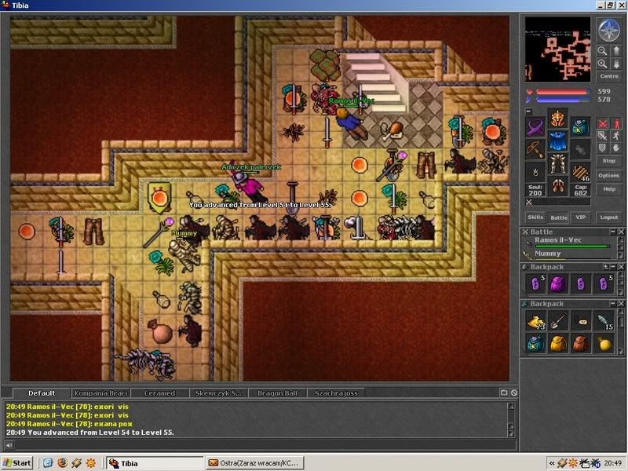Viewport: 628px width, 471px height.
Task: Click the Centre button under the minimap
Action: click(x=609, y=76)
